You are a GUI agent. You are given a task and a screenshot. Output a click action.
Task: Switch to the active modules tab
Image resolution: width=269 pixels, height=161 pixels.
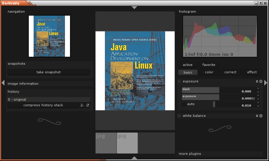click(x=188, y=65)
